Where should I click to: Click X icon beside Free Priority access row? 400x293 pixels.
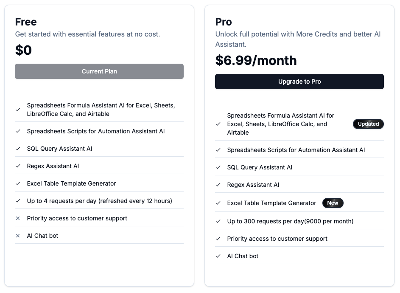pyautogui.click(x=18, y=218)
